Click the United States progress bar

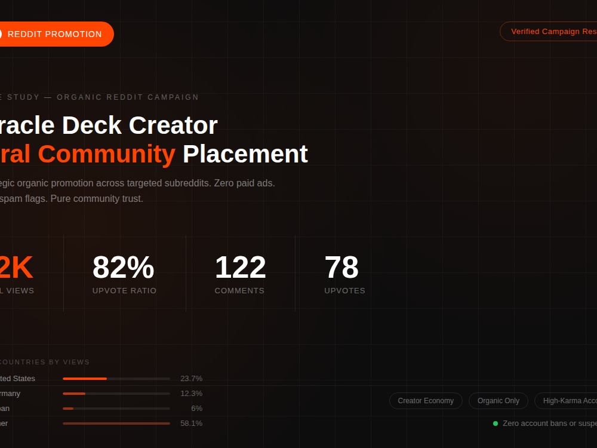116,379
